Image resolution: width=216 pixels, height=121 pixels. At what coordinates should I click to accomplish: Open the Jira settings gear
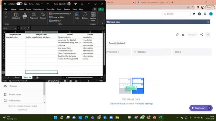(x=205, y=14)
